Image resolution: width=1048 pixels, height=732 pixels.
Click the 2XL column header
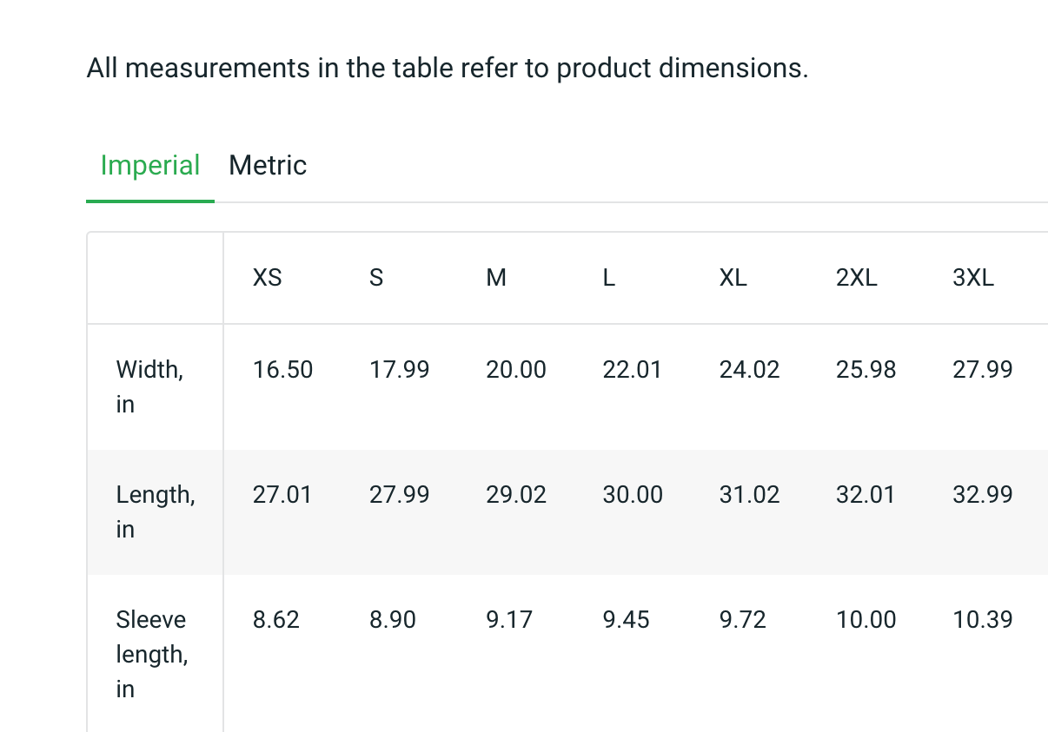pyautogui.click(x=857, y=278)
